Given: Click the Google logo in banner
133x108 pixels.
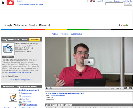Looking at the screenshot, I should point(124,25).
